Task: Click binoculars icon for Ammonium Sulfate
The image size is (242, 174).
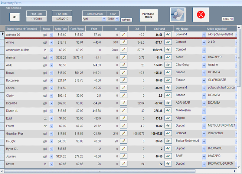Action: coord(168,50)
